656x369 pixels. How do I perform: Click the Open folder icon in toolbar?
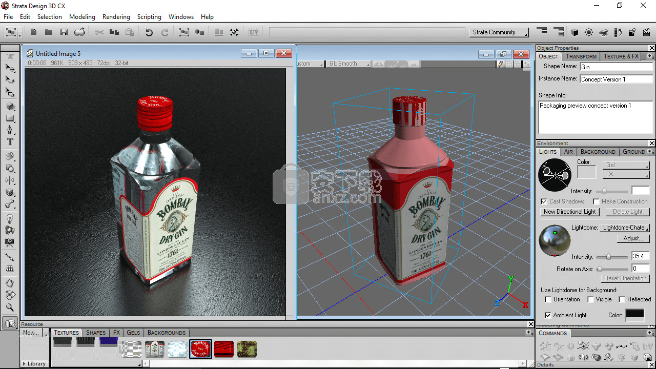coord(49,32)
